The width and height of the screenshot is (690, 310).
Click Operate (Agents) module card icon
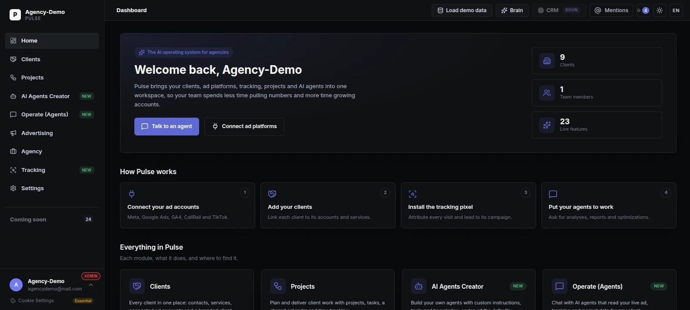pyautogui.click(x=560, y=286)
